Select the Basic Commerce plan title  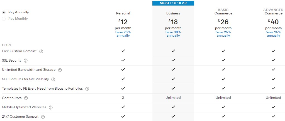pos(223,12)
